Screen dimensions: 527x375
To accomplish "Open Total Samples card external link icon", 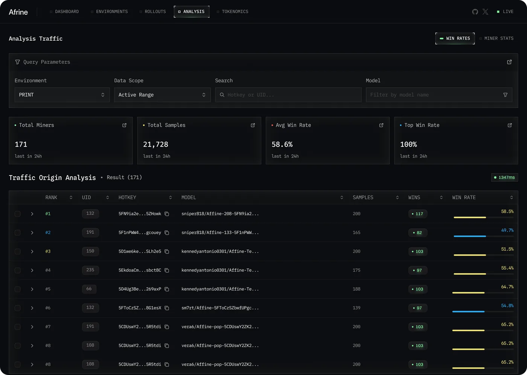I will 253,125.
